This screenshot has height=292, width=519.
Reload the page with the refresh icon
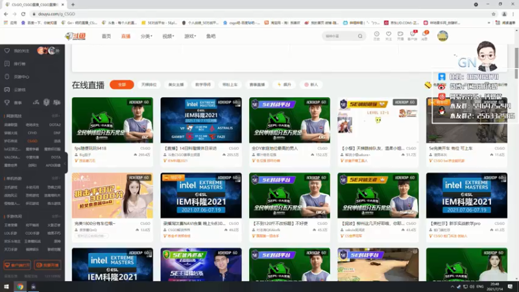click(x=23, y=14)
